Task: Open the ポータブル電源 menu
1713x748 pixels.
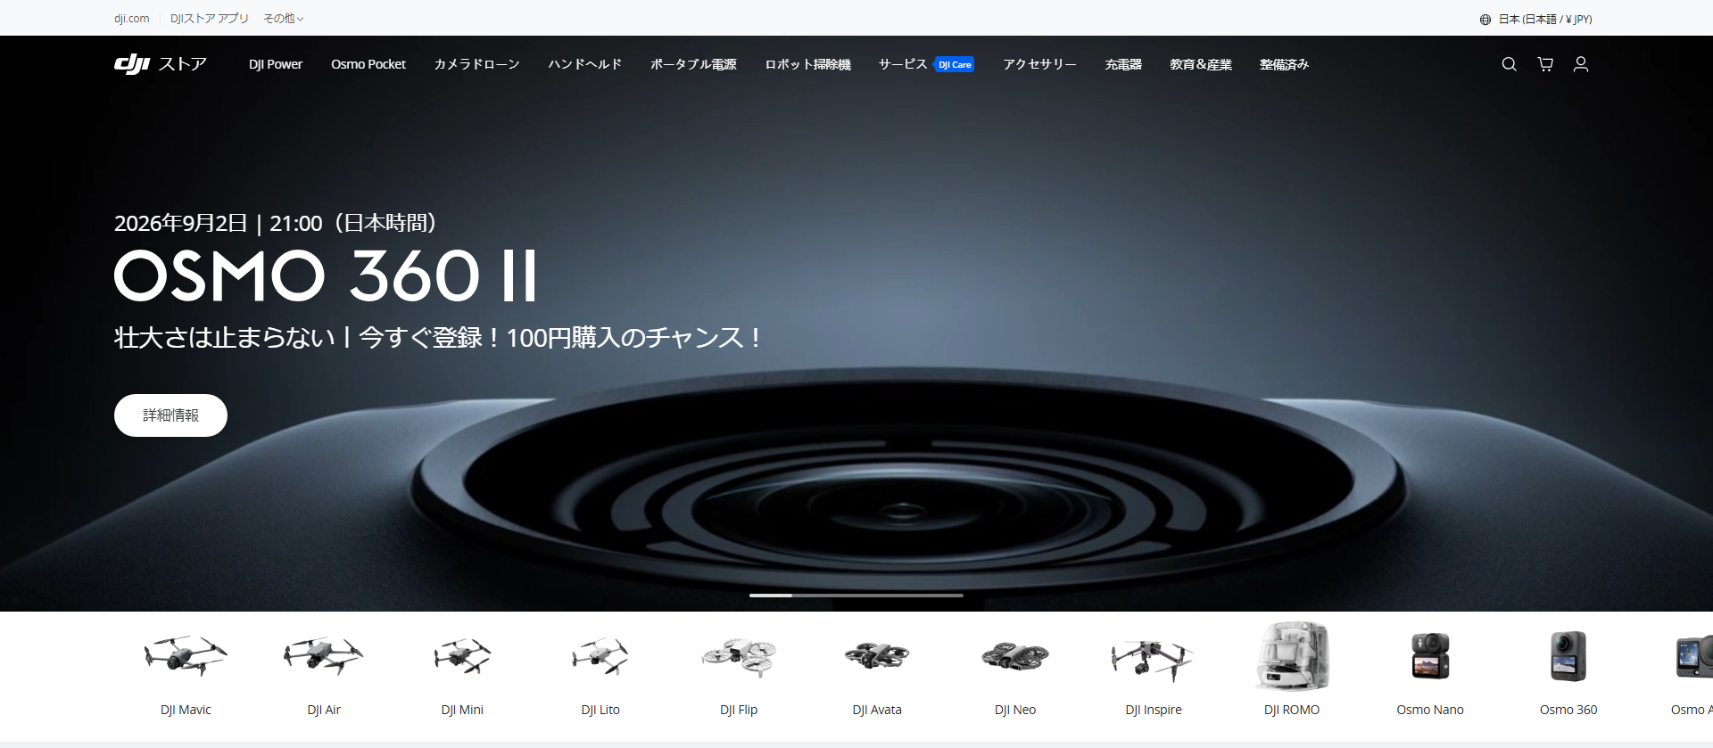Action: coord(693,64)
